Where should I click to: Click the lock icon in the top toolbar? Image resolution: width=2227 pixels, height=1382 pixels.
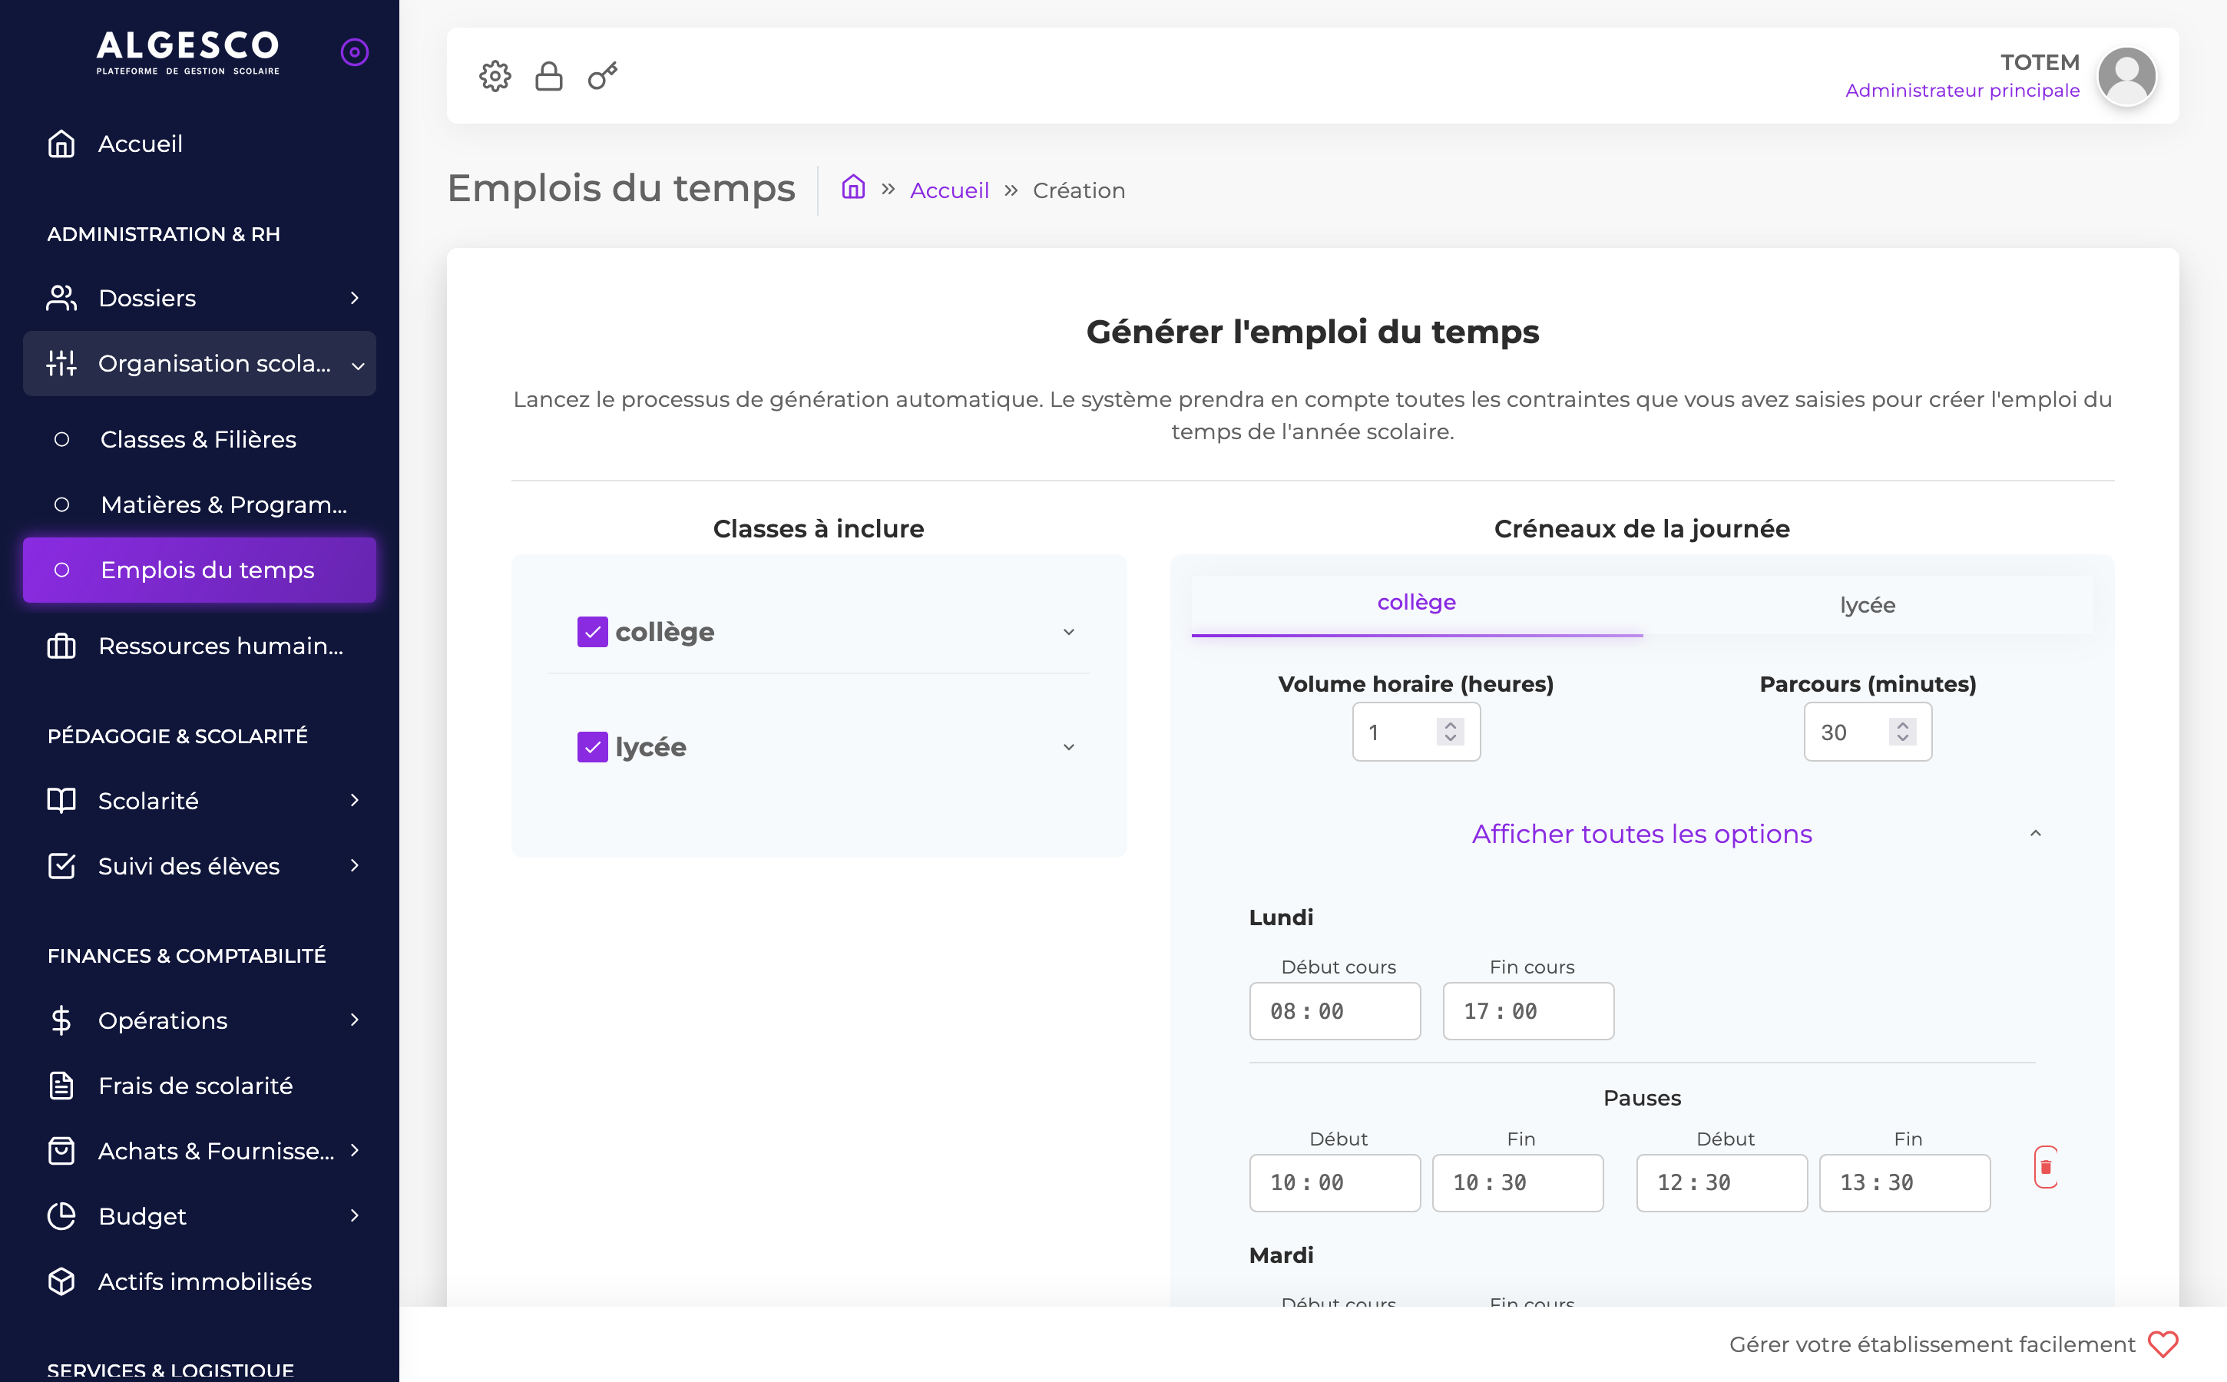point(548,76)
